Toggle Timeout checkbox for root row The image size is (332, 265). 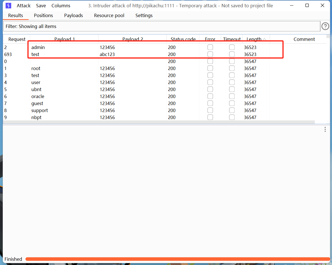(232, 68)
